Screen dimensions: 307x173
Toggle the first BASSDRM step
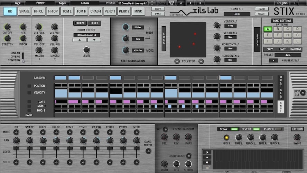click(x=60, y=78)
